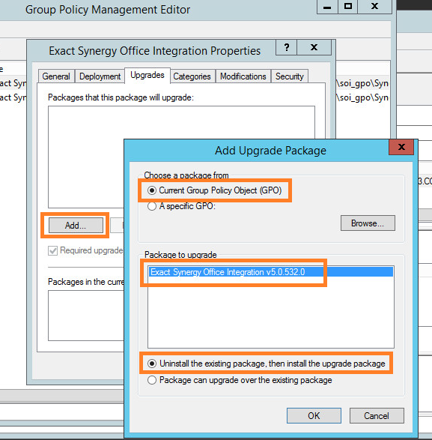Toggle the Required upgrade checkbox
Viewport: 432px width, 440px height.
[x=52, y=250]
